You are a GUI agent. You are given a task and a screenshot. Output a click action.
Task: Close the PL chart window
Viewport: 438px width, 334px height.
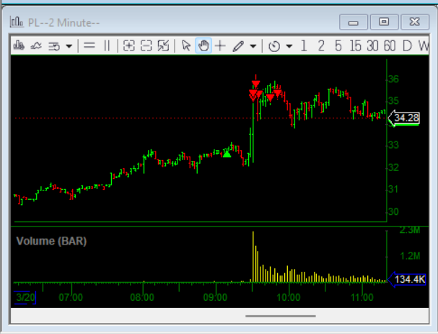(415, 22)
